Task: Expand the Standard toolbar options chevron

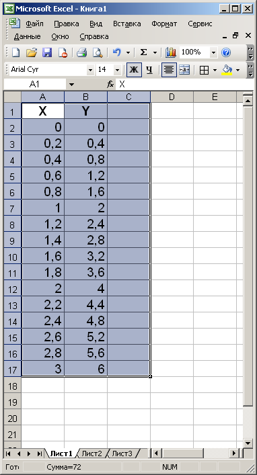Action: coord(250,52)
